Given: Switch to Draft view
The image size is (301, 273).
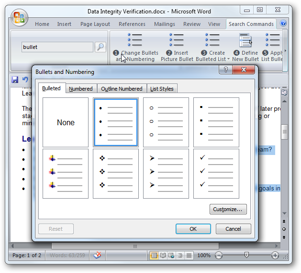Looking at the screenshot, I should pyautogui.click(x=189, y=255).
